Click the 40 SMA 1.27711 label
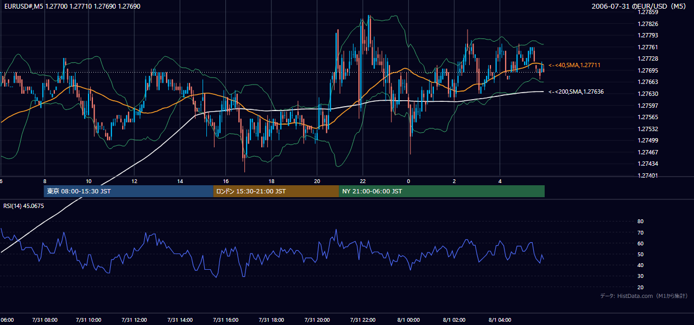The image size is (694, 325). [574, 65]
